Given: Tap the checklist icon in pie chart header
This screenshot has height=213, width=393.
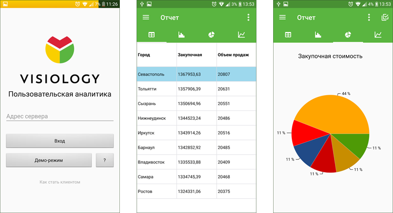Looking at the screenshot, I should [385, 17].
